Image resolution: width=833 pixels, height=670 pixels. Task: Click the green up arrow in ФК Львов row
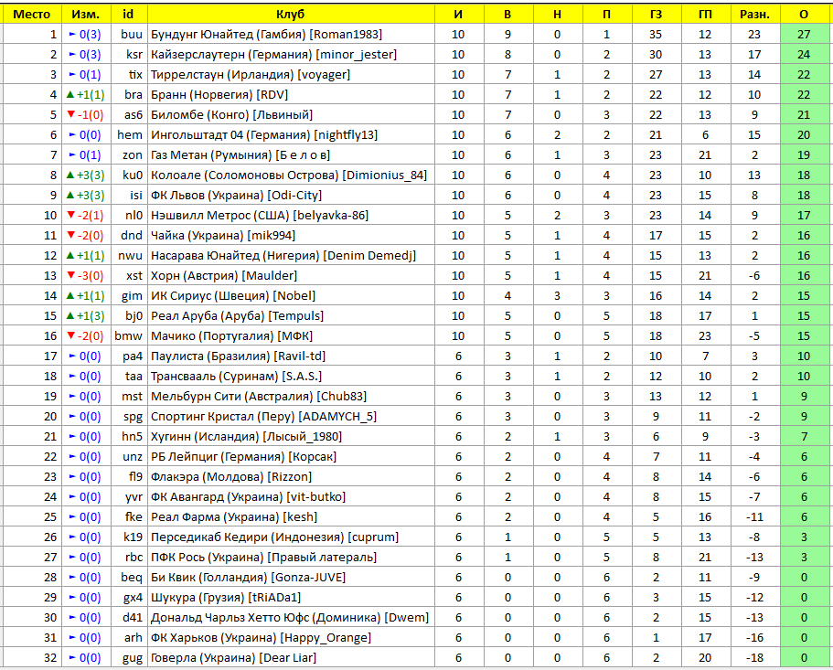pos(70,196)
